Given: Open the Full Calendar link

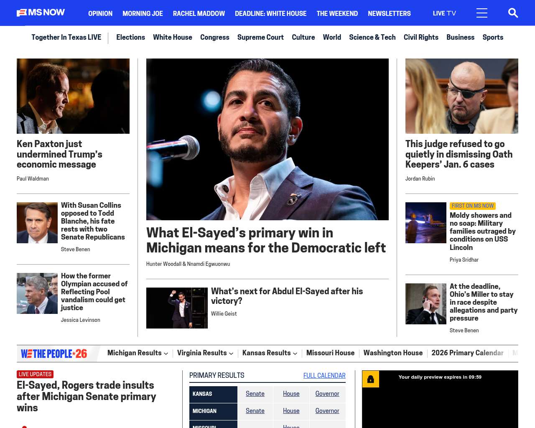Looking at the screenshot, I should [x=324, y=376].
